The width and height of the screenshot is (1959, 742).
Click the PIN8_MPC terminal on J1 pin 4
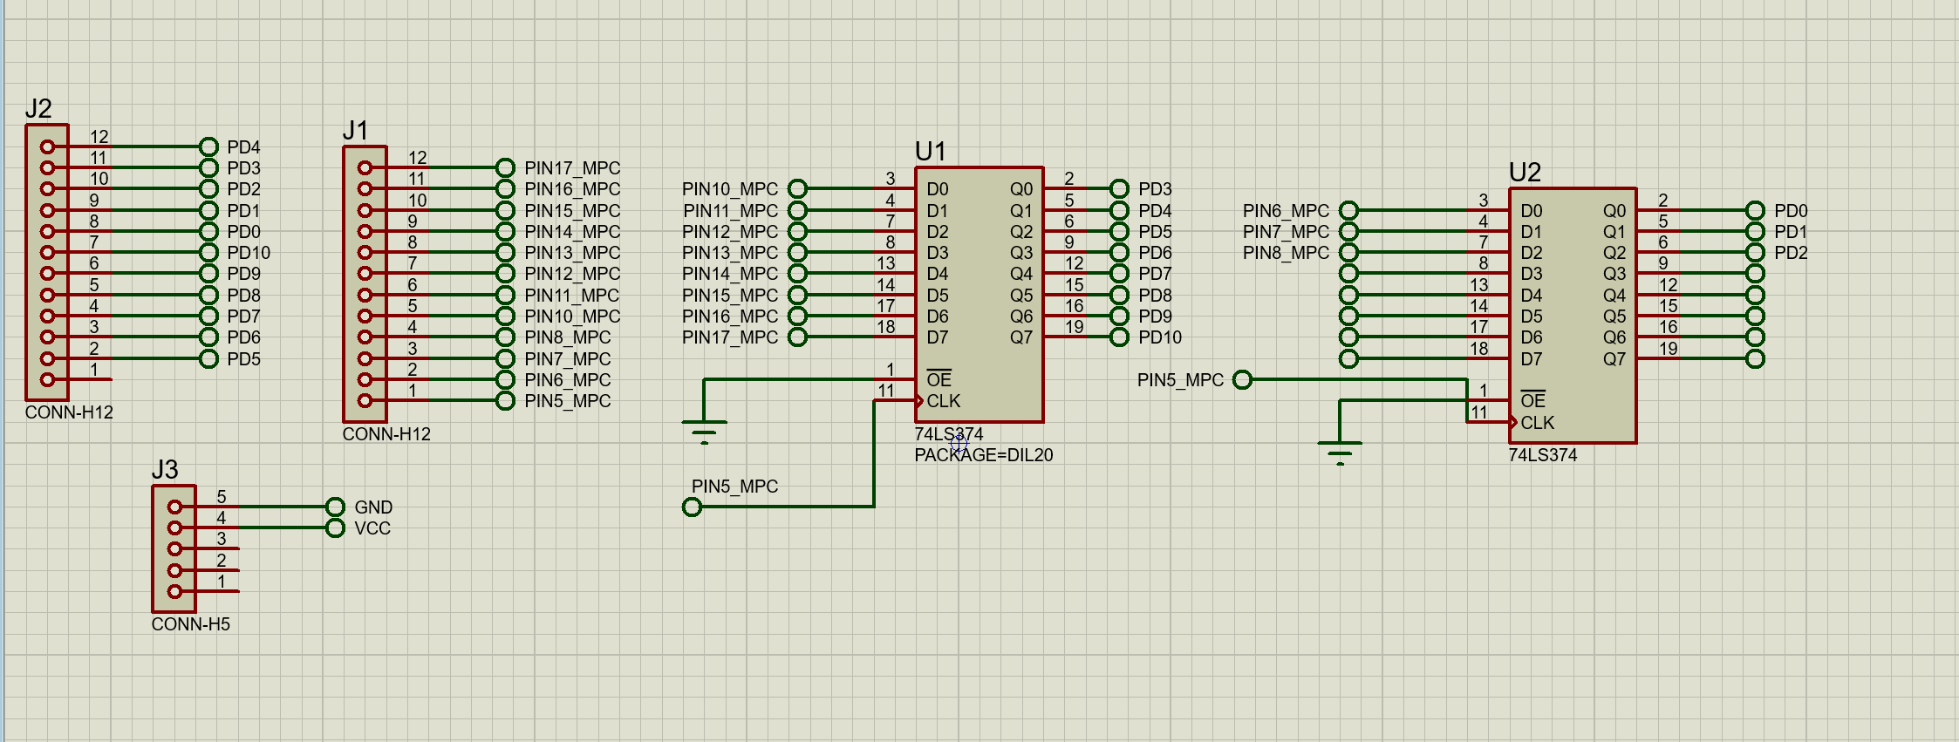tap(505, 337)
